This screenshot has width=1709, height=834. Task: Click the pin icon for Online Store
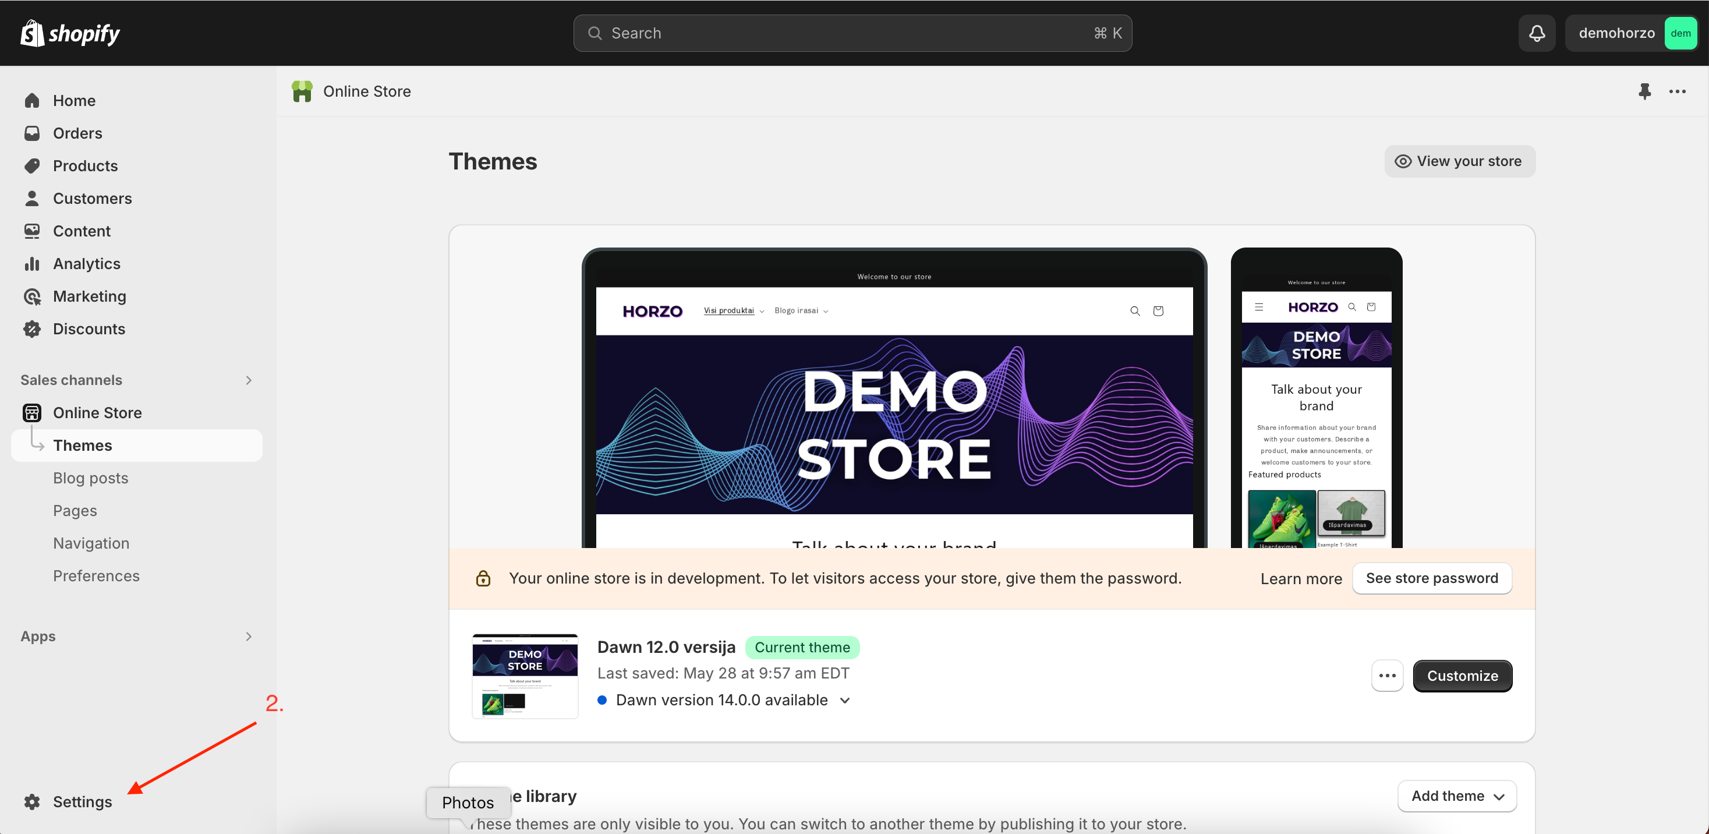1644,91
